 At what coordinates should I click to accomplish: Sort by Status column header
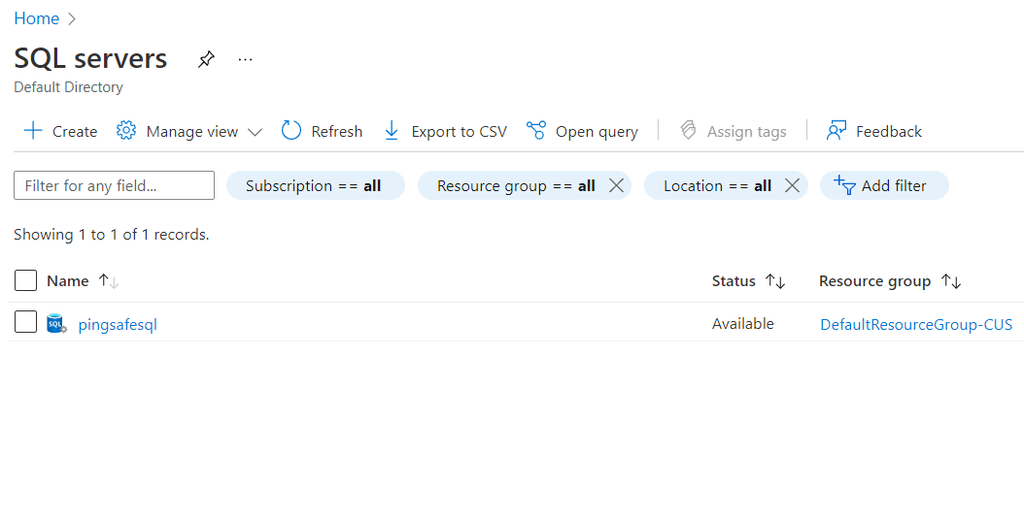(x=734, y=280)
